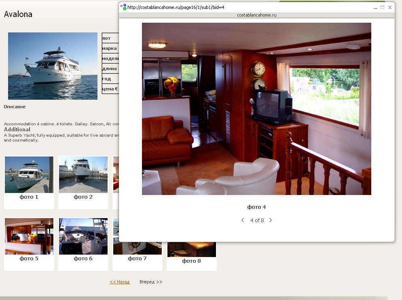Click the 'фото 8' caption label
The width and height of the screenshot is (402, 300).
(x=192, y=261)
